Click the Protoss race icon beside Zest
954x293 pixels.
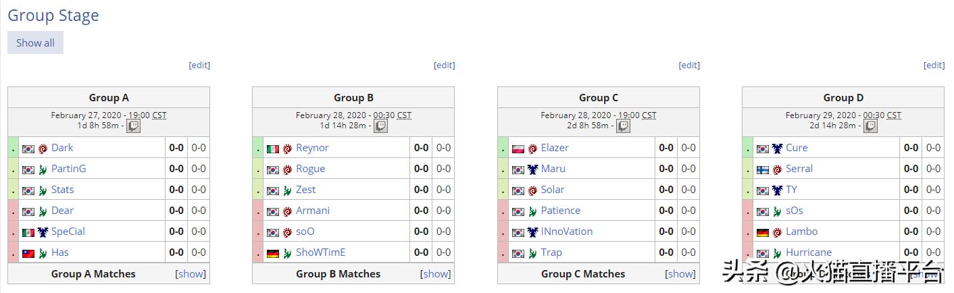click(288, 190)
